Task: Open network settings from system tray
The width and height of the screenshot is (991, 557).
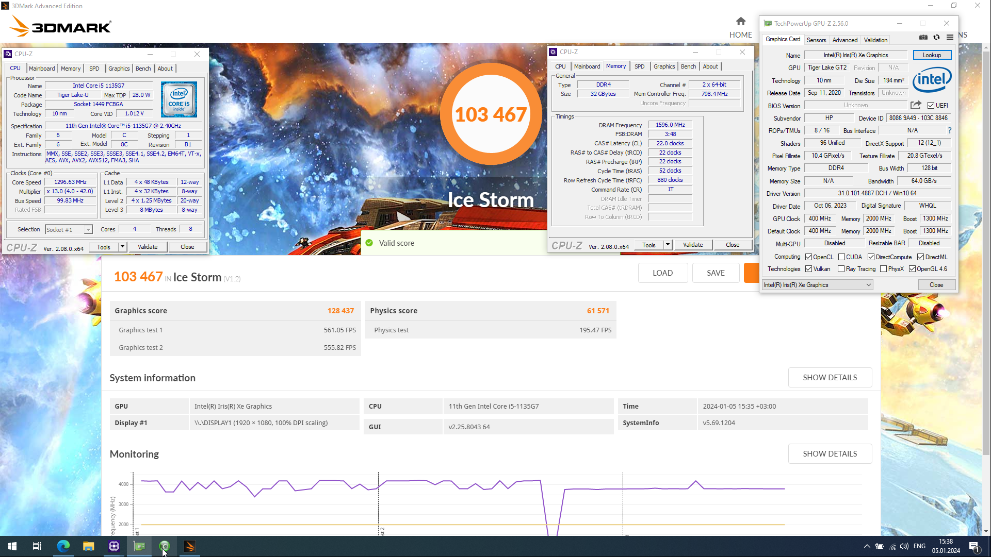Action: 892,546
